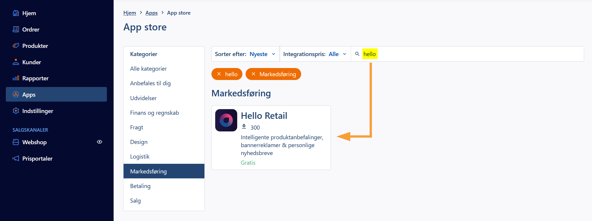Select Alle kategorier category
592x221 pixels.
coord(164,69)
